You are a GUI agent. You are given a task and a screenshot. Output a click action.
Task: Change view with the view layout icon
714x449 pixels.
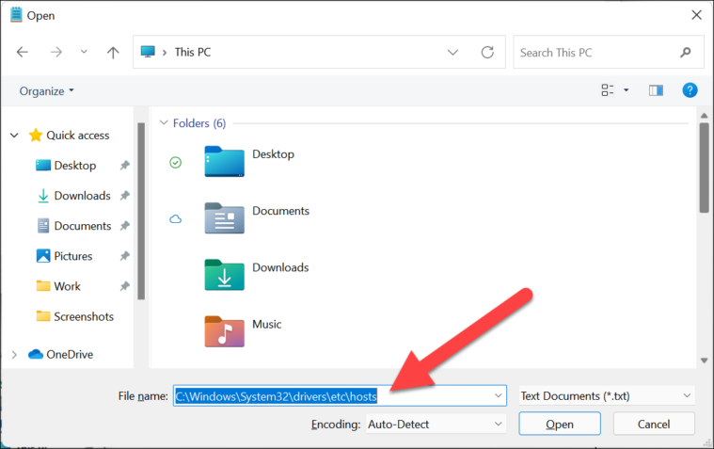coord(607,90)
